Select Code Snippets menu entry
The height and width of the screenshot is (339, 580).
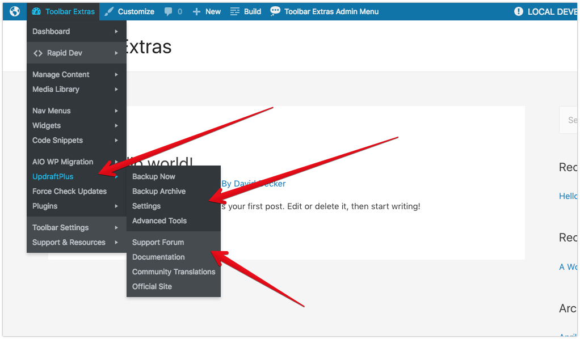(76, 140)
